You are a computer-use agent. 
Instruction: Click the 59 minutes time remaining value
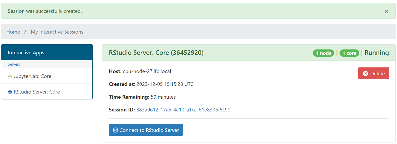click(x=163, y=97)
